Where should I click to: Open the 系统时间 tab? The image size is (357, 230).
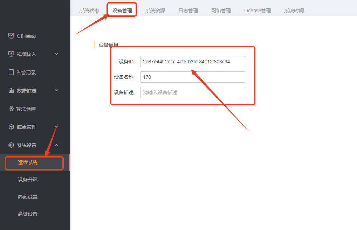click(294, 11)
